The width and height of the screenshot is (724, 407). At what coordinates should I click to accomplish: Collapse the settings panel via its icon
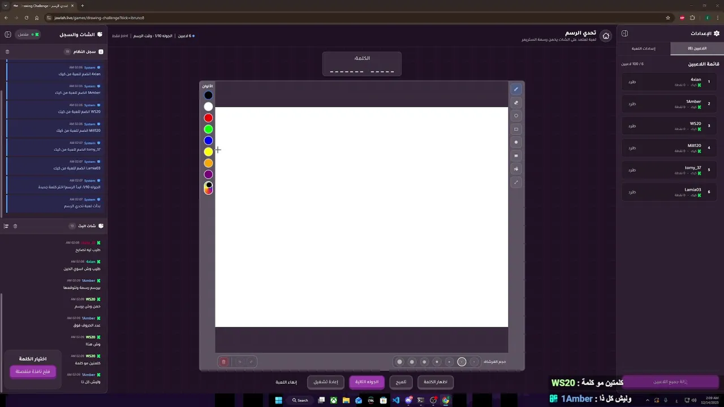point(624,33)
